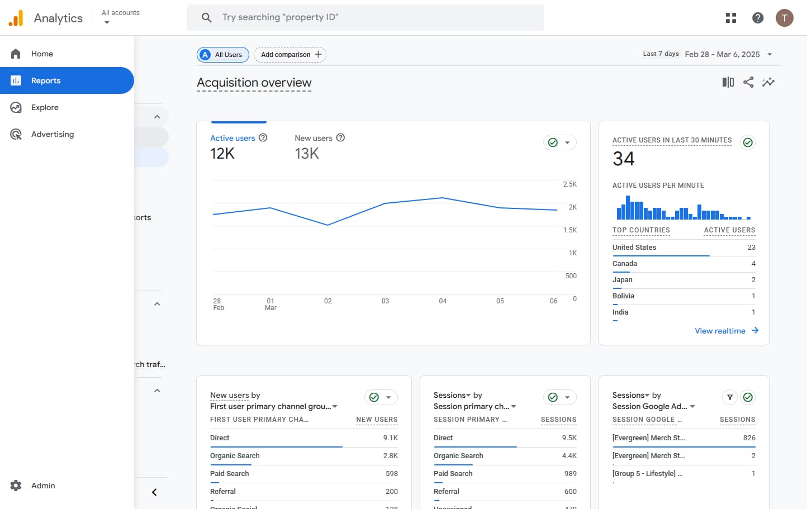The image size is (807, 509).
Task: Go to Home in the sidebar
Action: click(41, 54)
